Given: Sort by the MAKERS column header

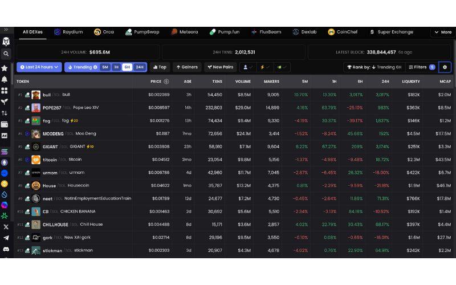Looking at the screenshot, I should coord(271,82).
